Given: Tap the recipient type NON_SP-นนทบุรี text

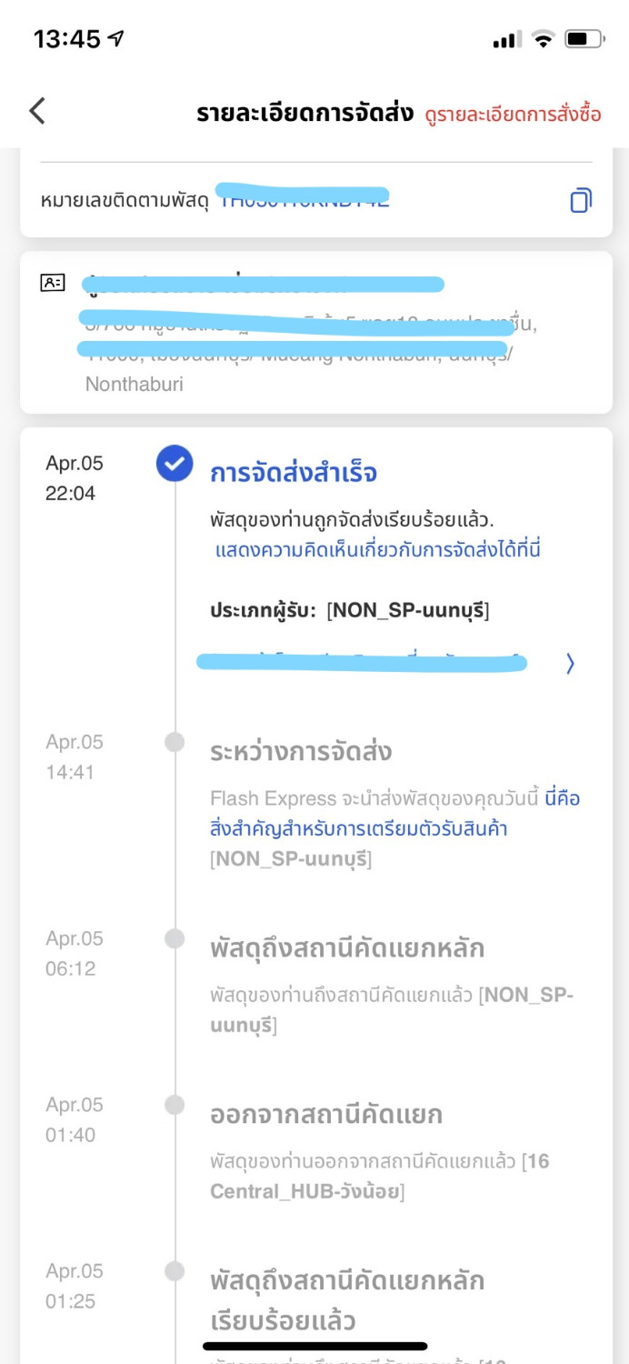Looking at the screenshot, I should [408, 610].
